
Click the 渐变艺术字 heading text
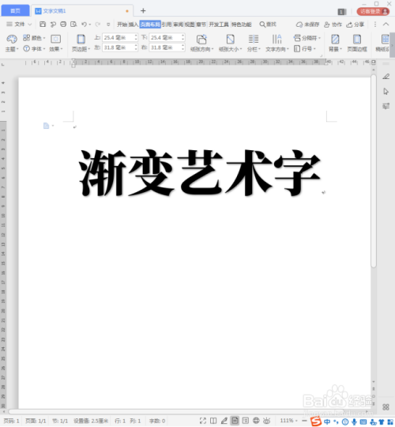click(x=200, y=172)
